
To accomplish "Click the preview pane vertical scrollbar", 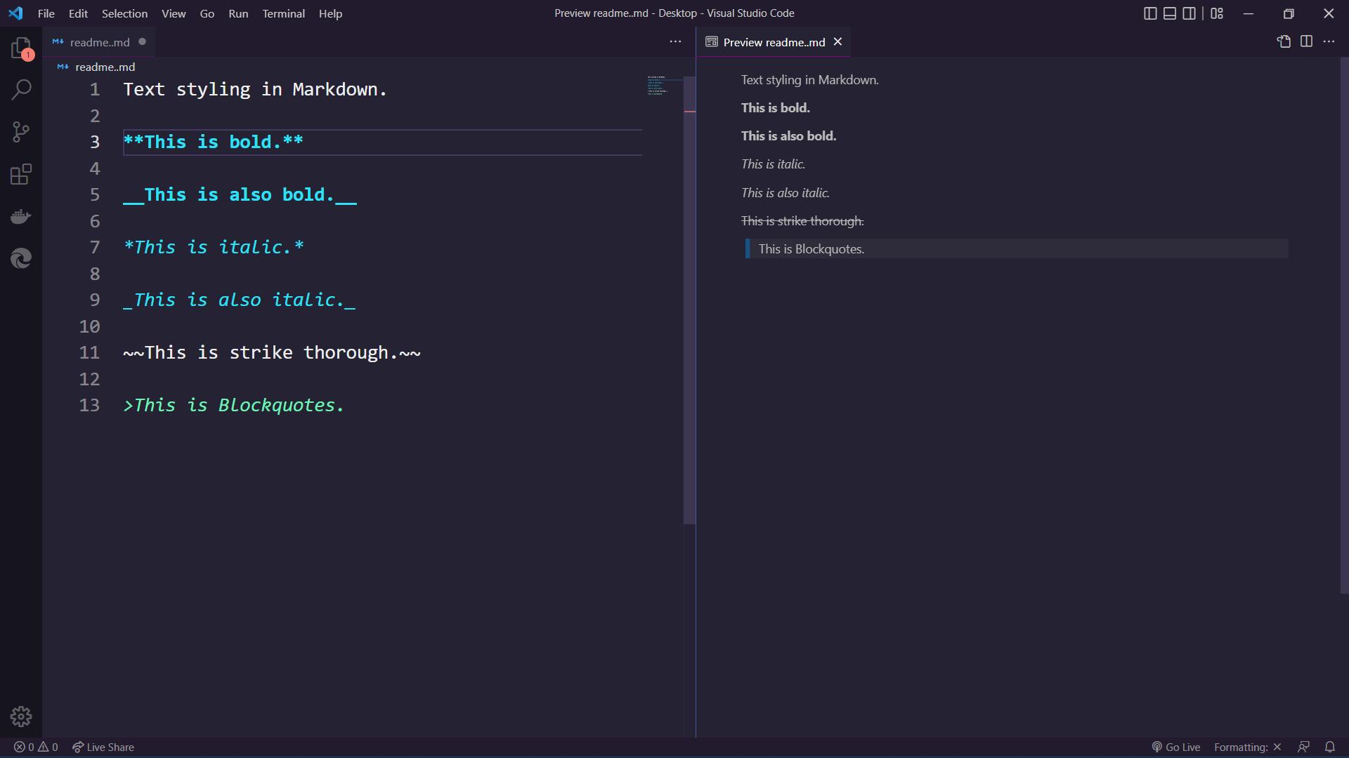I will pyautogui.click(x=1344, y=325).
